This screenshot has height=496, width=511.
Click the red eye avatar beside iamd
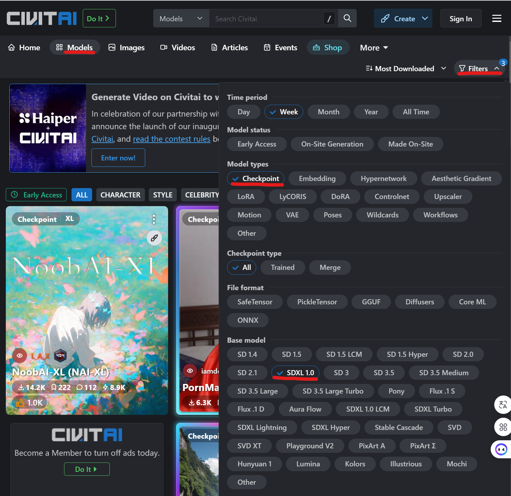click(x=190, y=371)
